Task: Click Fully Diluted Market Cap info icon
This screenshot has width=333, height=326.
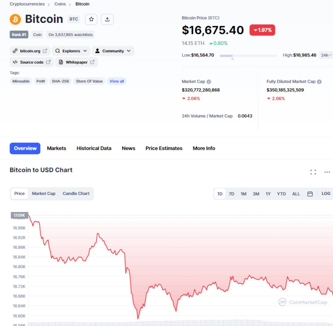Action: 319,82
